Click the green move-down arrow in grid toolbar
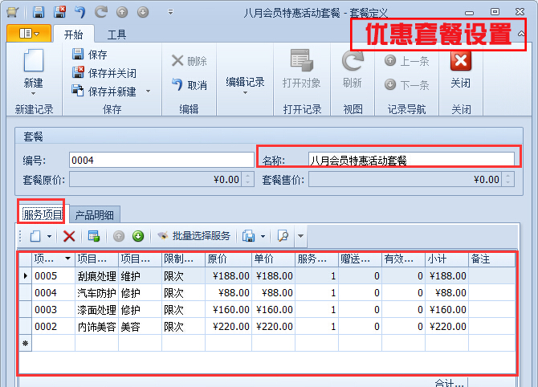This screenshot has width=538, height=387. click(137, 236)
